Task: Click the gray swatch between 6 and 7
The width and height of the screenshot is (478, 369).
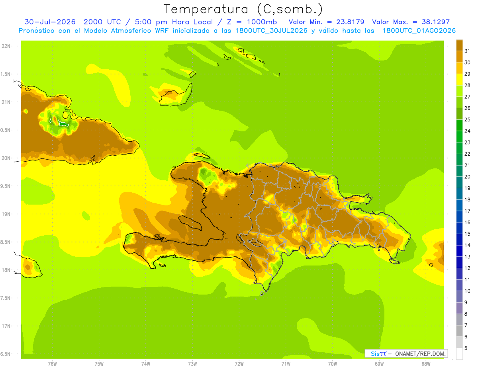Action: coord(459,331)
